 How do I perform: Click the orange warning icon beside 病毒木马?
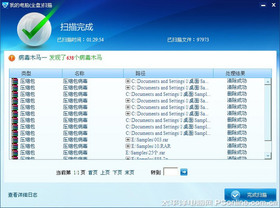12,58
